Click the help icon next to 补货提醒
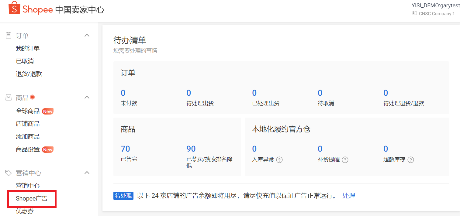Image resolution: width=460 pixels, height=216 pixels. [345, 160]
